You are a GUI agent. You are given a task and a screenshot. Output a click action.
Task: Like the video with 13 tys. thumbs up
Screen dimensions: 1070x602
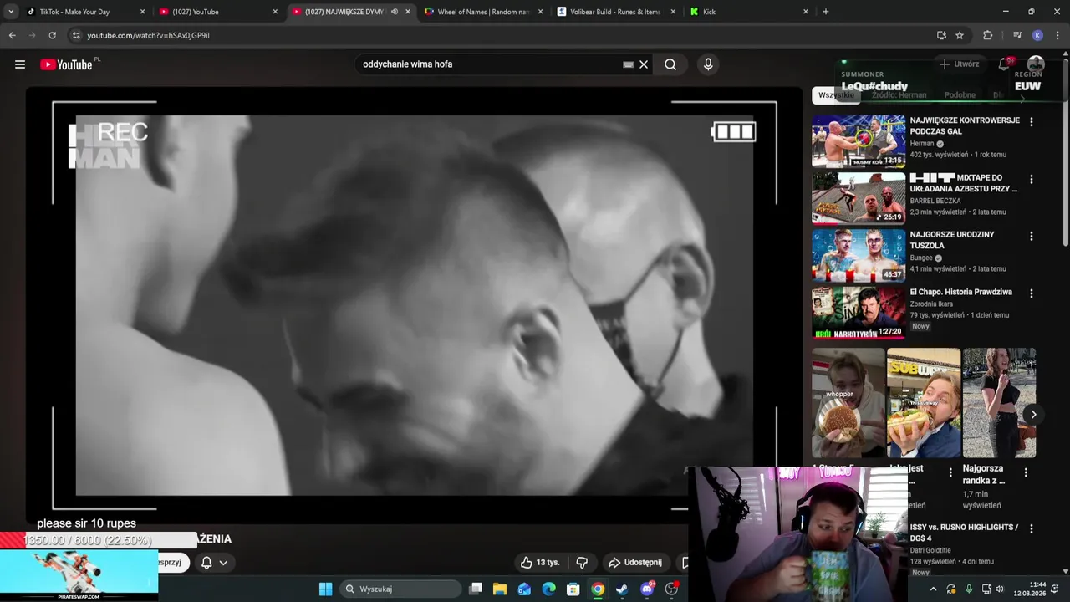click(540, 563)
